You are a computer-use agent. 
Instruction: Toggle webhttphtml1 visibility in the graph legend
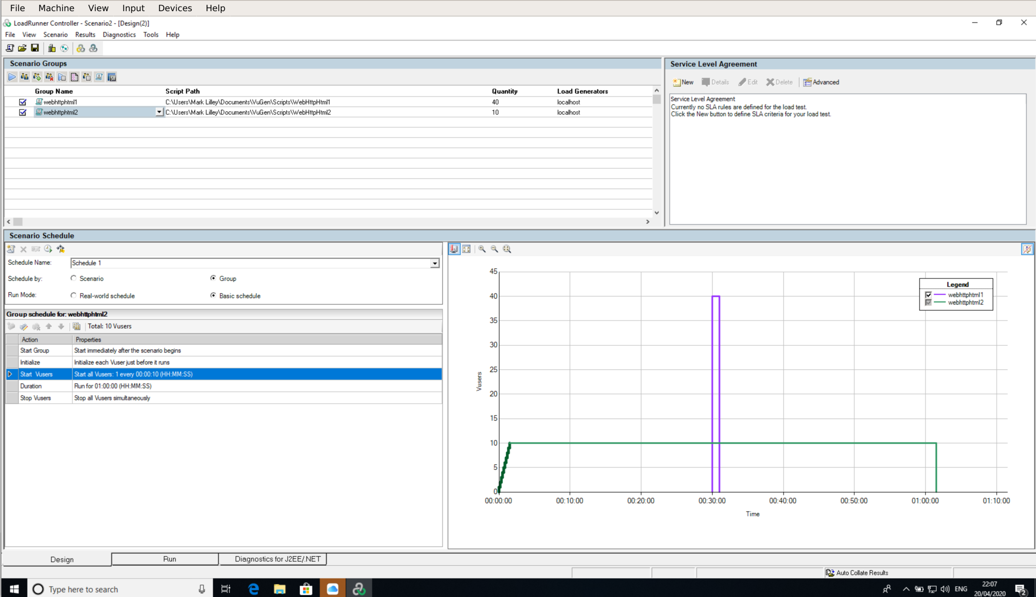tap(929, 295)
